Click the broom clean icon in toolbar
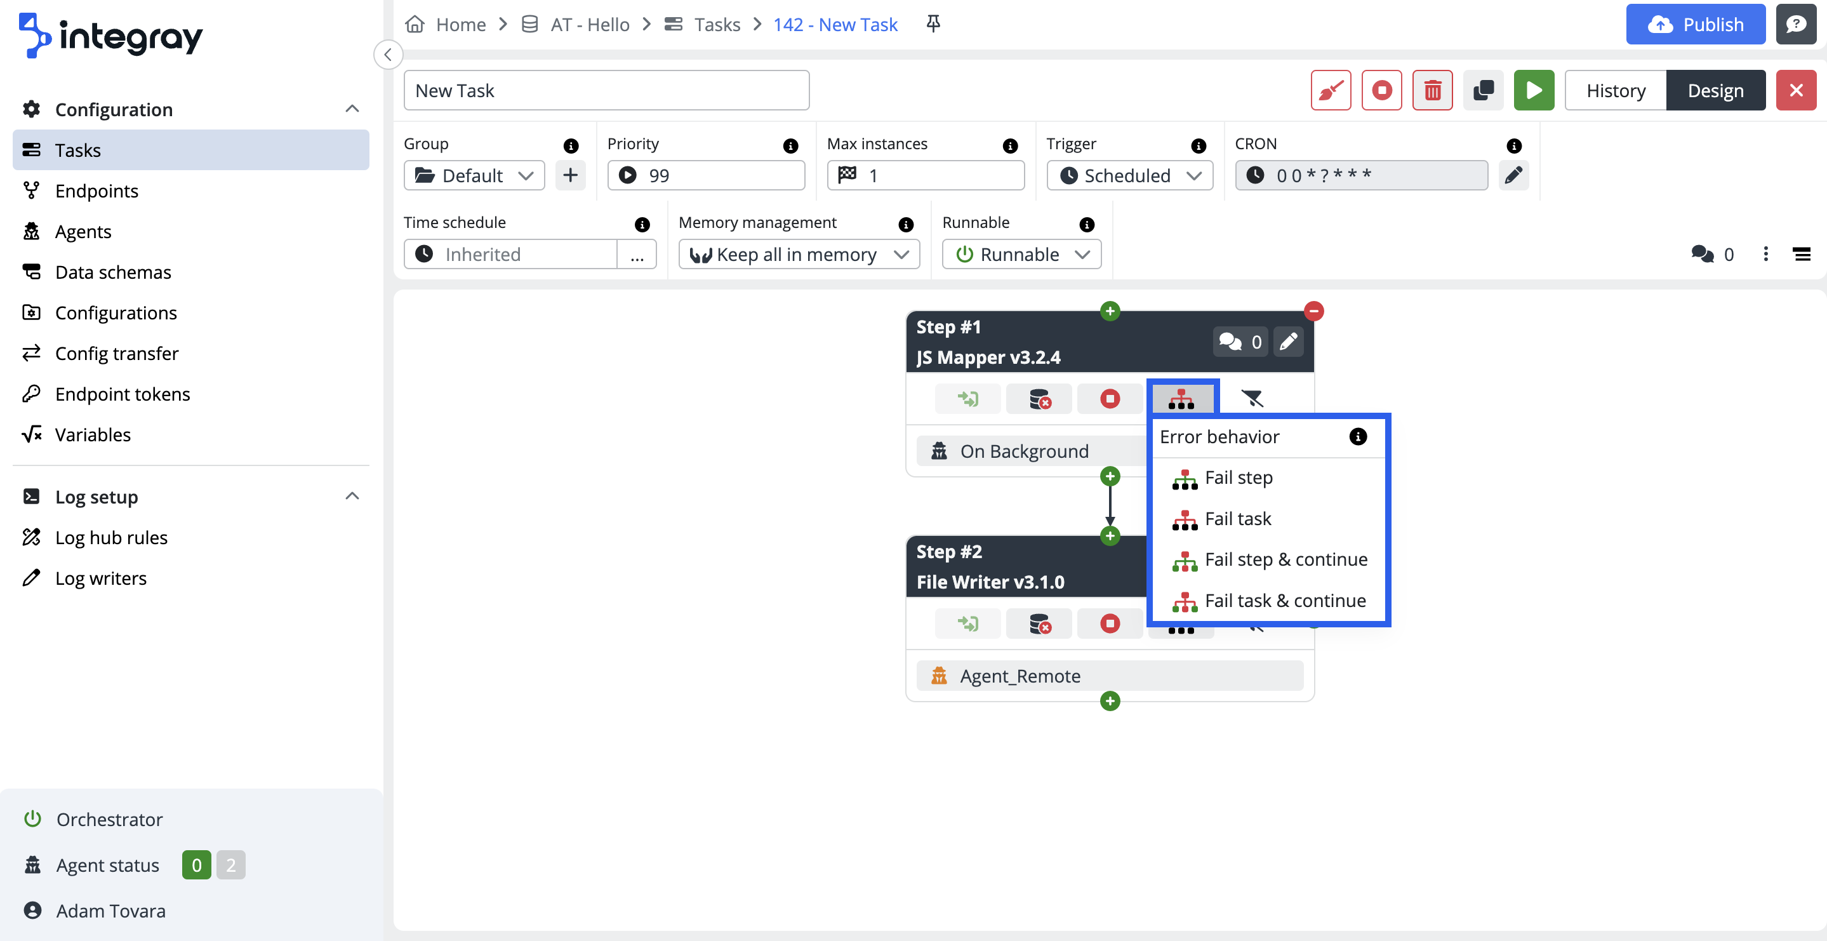The image size is (1827, 941). (1331, 90)
